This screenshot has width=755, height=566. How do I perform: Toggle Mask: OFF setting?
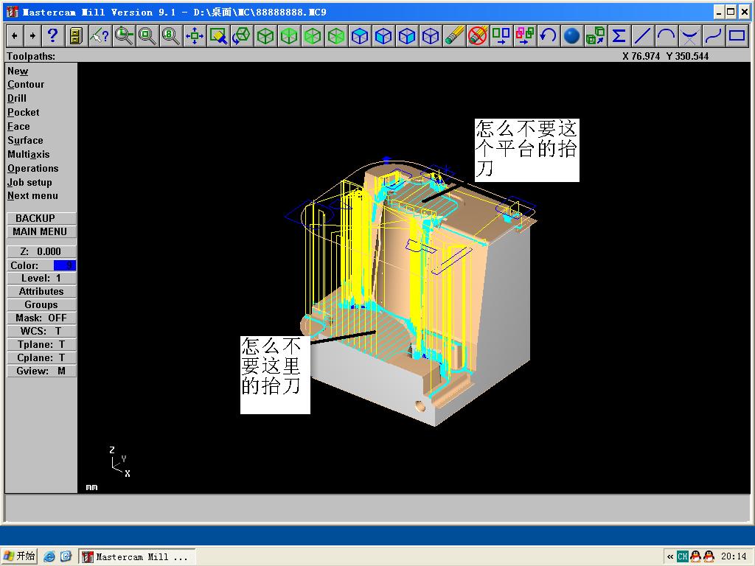pyautogui.click(x=41, y=318)
